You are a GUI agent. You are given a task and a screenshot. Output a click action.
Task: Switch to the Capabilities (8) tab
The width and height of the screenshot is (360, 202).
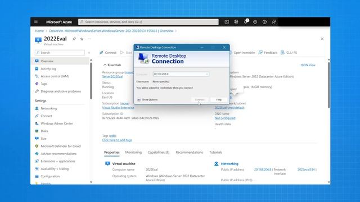[159, 152]
